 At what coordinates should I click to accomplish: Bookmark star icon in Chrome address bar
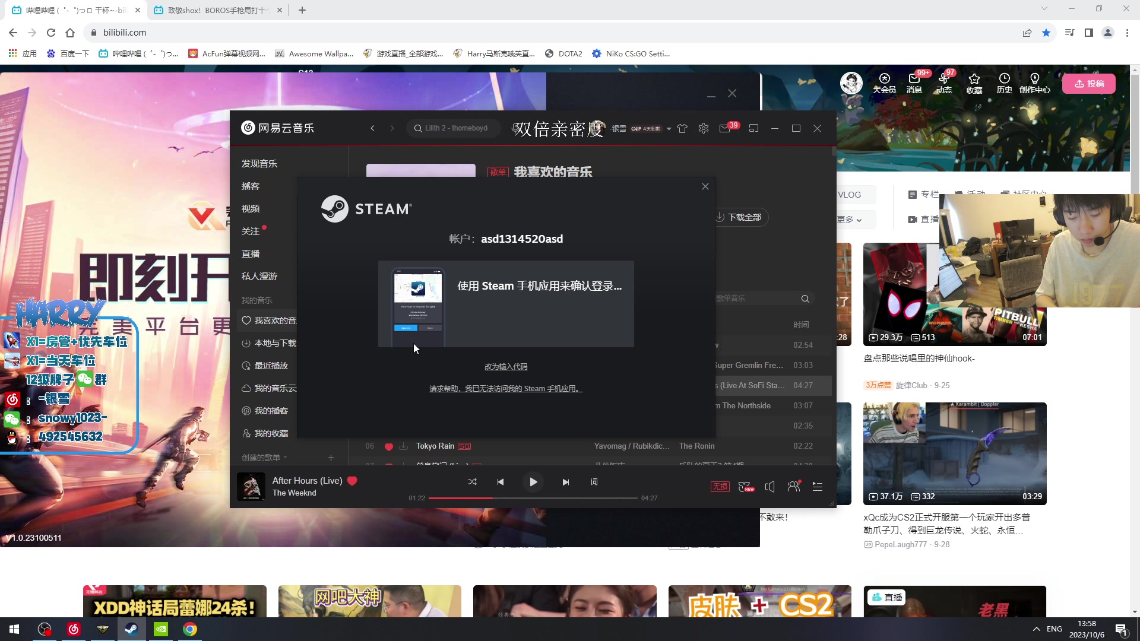[x=1046, y=33]
